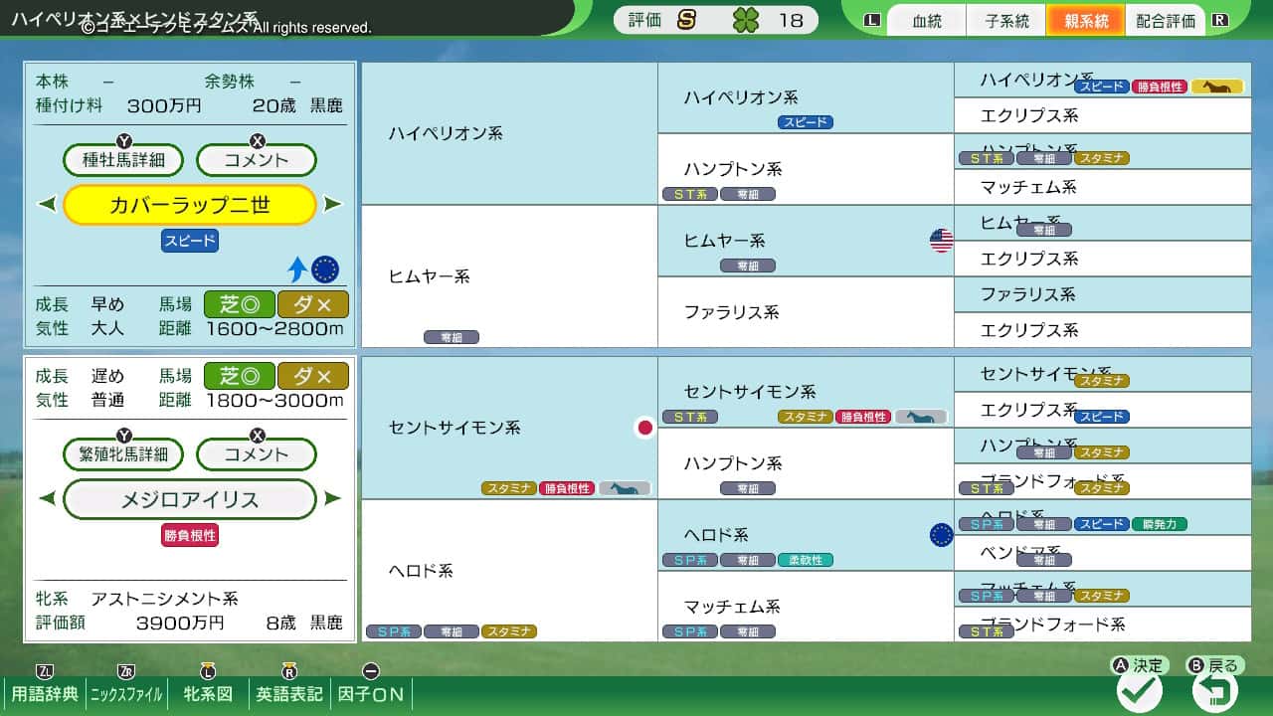Click the back arrow return icon

coord(1214,690)
